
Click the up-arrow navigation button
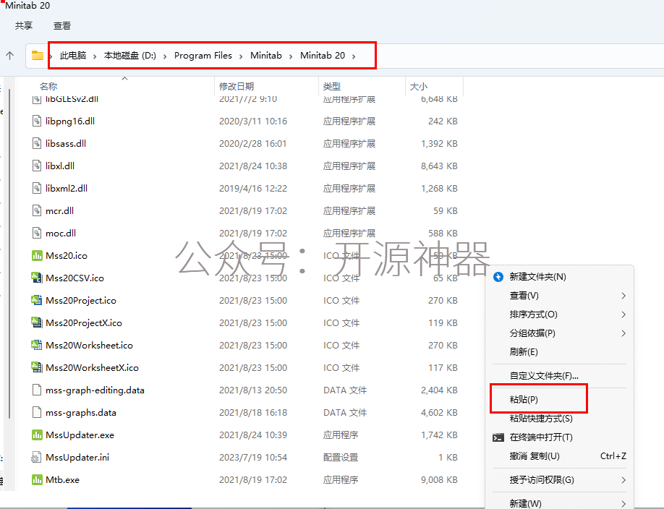pyautogui.click(x=9, y=56)
